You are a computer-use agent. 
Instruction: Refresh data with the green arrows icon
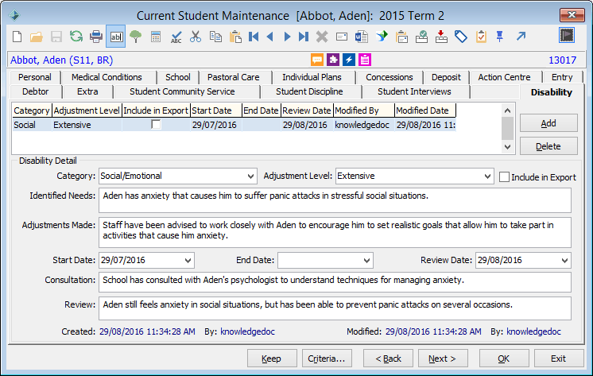(76, 37)
